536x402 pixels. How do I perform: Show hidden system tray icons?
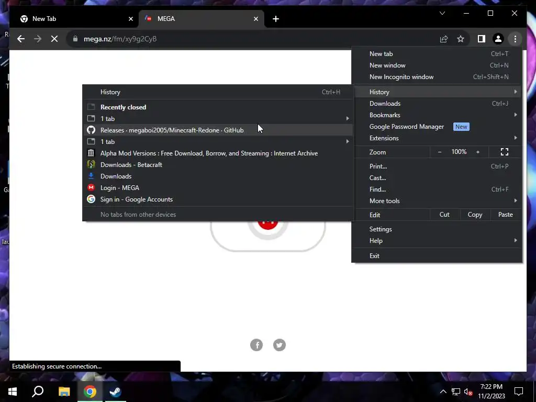click(443, 392)
